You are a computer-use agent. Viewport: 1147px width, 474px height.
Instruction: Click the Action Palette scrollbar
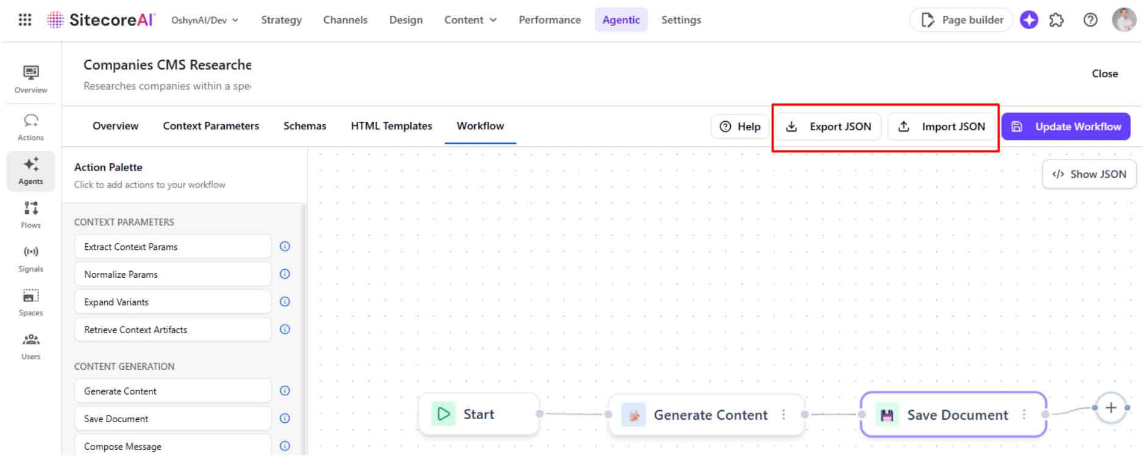[x=304, y=329]
